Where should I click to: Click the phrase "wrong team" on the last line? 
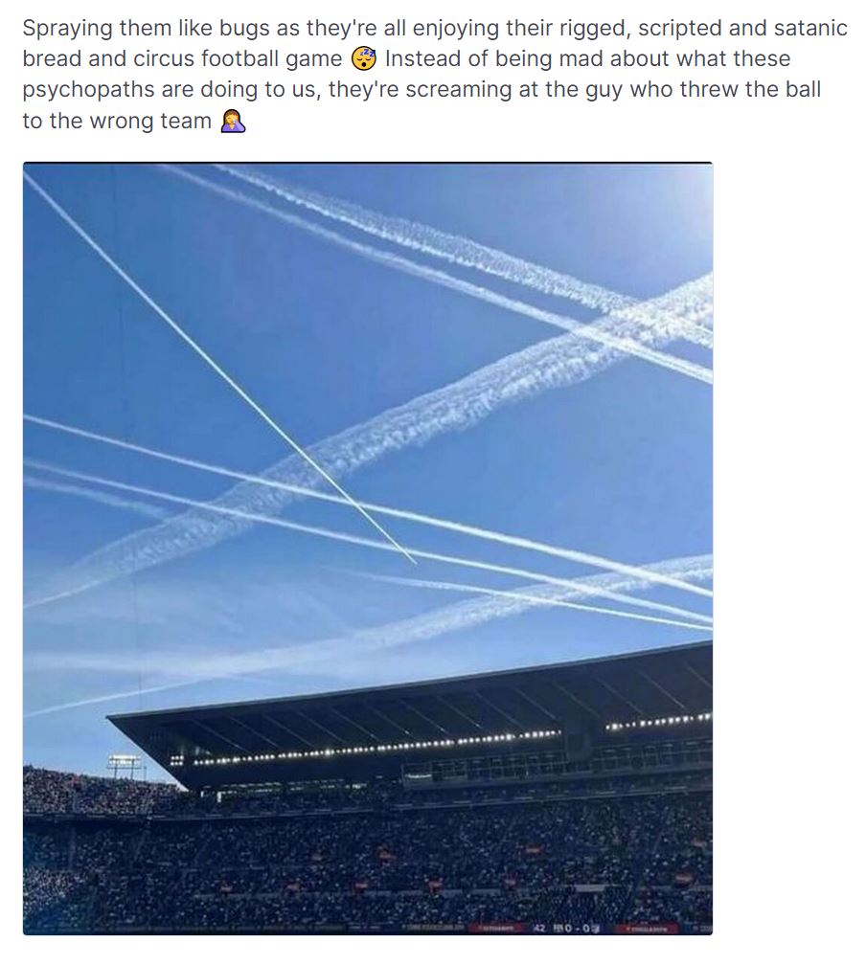tap(150, 122)
